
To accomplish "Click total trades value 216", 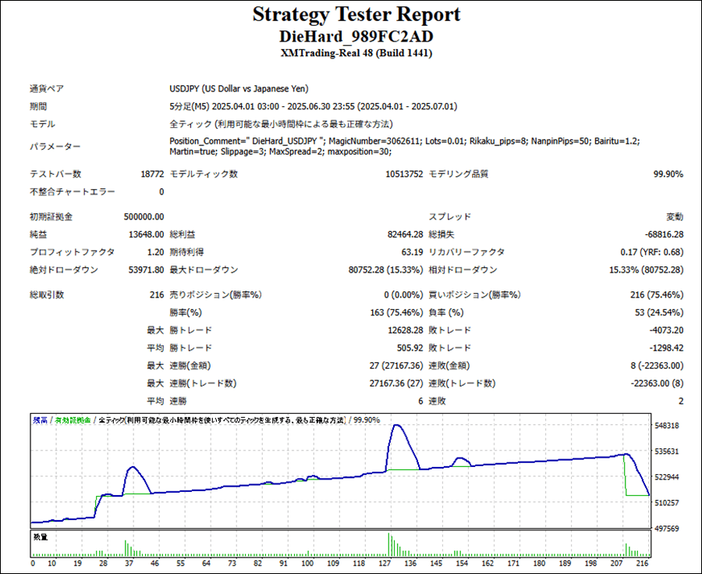I will point(157,295).
